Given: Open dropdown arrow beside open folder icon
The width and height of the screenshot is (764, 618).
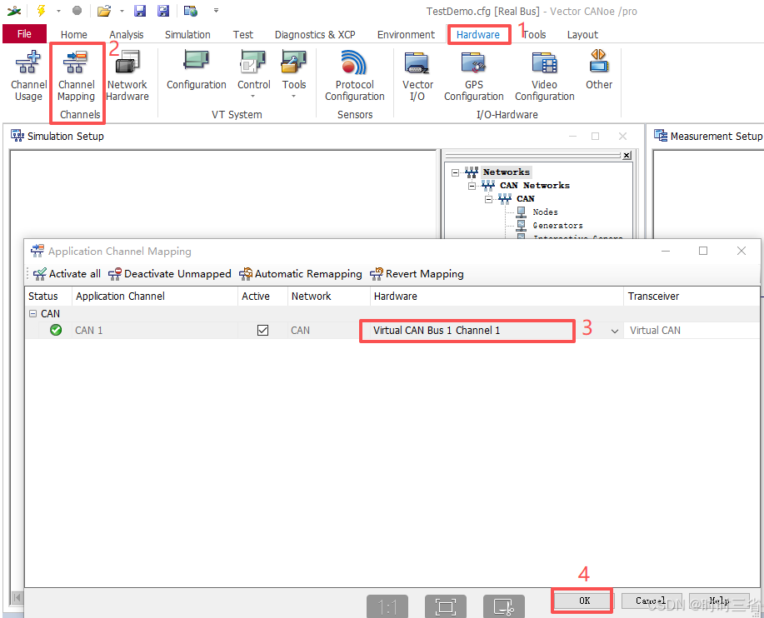Looking at the screenshot, I should point(122,10).
